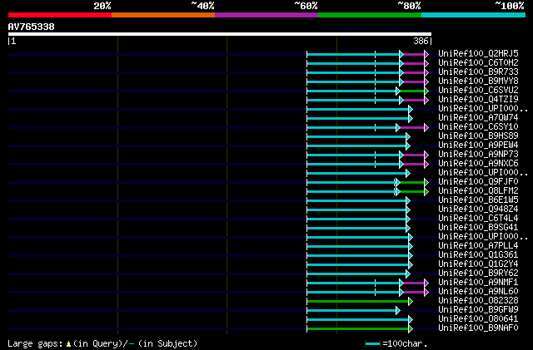Select the UniRef100_A9NP73 label
This screenshot has width=533, height=350.
(478, 155)
